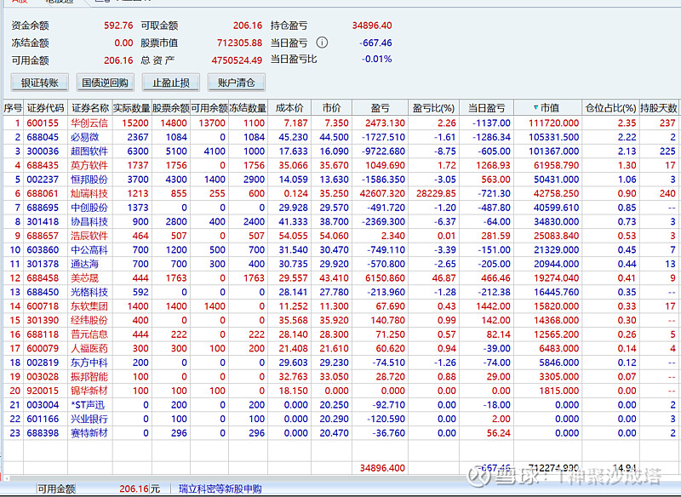Screen dimensions: 681x497
Task: Sort by 成本价 column header
Action: [289, 107]
